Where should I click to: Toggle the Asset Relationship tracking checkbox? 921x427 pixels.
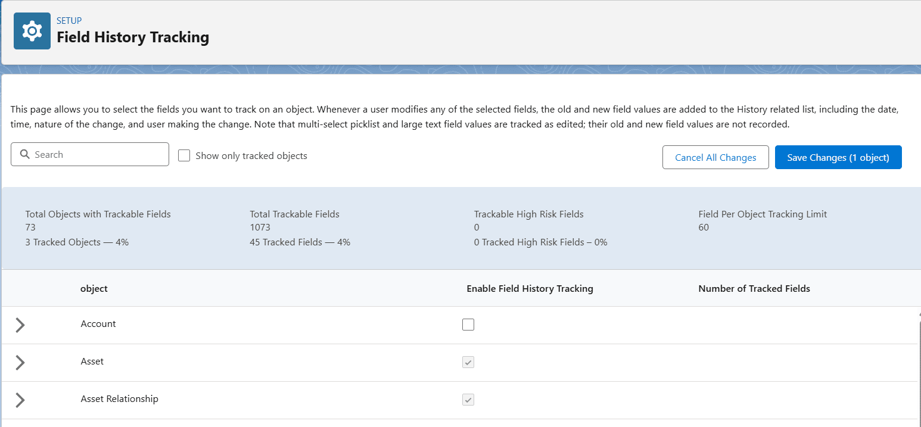(x=468, y=400)
